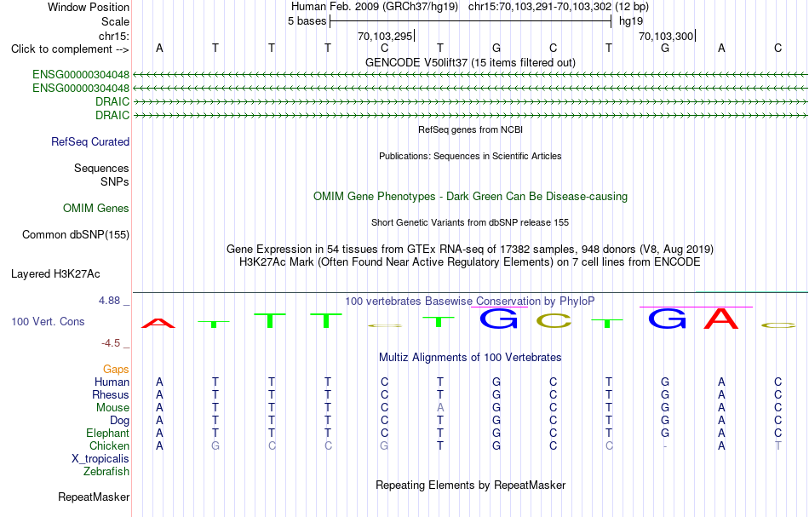This screenshot has height=517, width=809.
Task: Click the RepeatMasker track label
Action: point(94,497)
